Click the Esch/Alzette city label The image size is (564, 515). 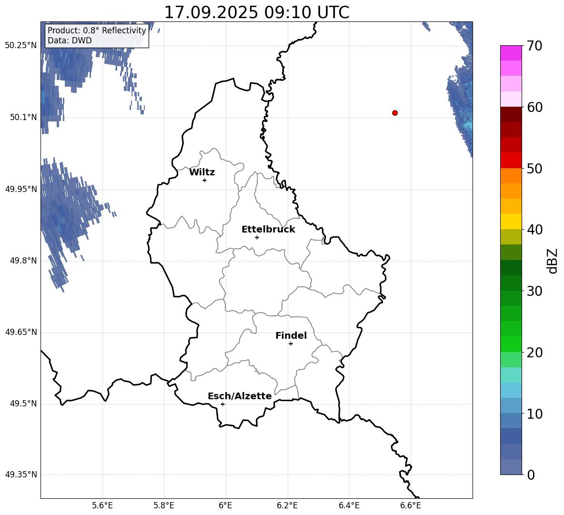[x=240, y=396]
